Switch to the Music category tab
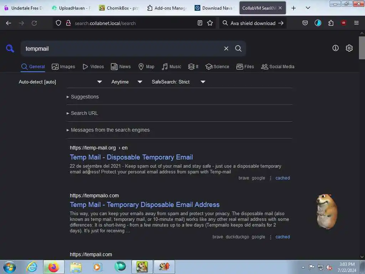The height and width of the screenshot is (274, 365). (x=171, y=67)
